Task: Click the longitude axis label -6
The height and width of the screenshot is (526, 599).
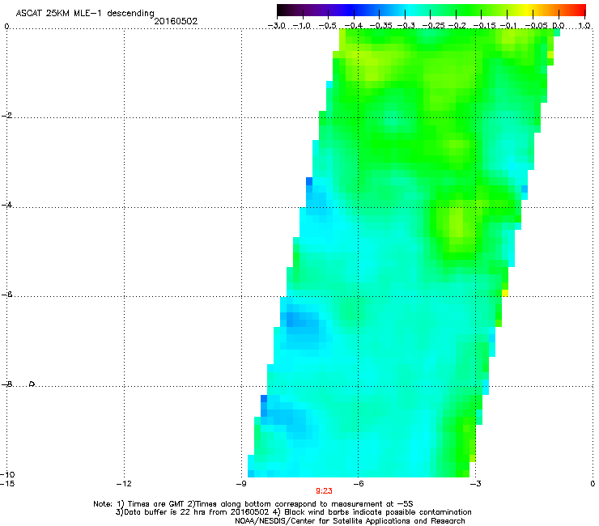Action: pos(358,484)
